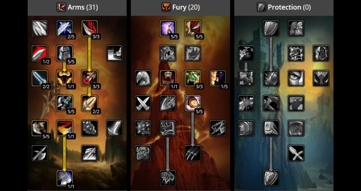
Task: Open the Arms (31) tree header
Action: (x=77, y=8)
